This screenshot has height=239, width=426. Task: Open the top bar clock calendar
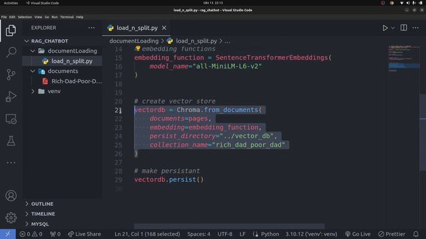(213, 3)
